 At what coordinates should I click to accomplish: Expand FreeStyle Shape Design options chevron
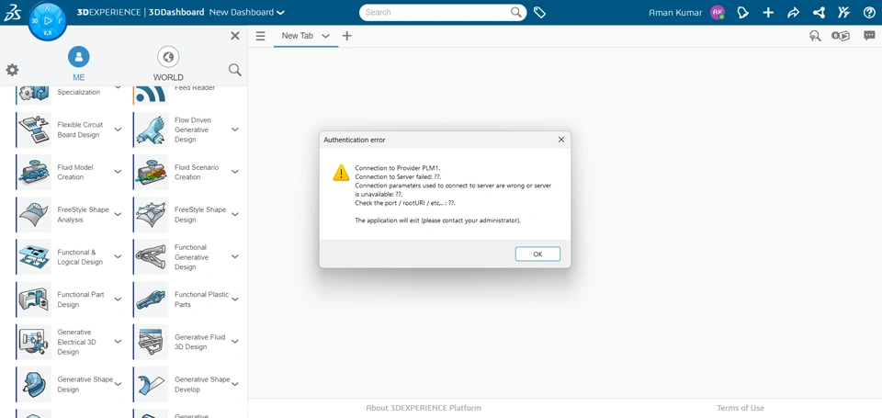[235, 215]
